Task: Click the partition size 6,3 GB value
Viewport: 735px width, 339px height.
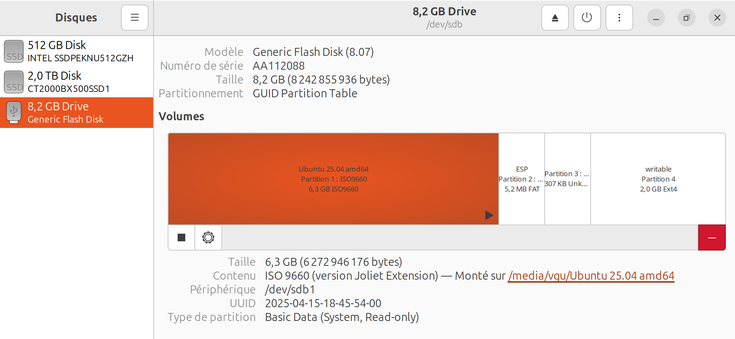Action: tap(333, 262)
